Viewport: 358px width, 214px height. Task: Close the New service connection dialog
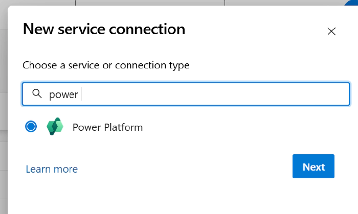[x=331, y=31]
